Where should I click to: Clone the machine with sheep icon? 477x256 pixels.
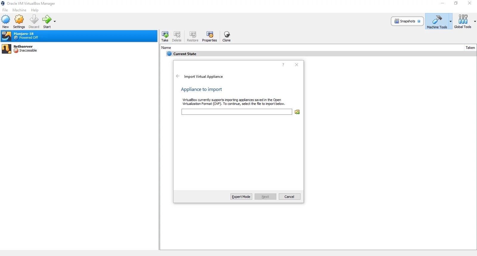227,35
